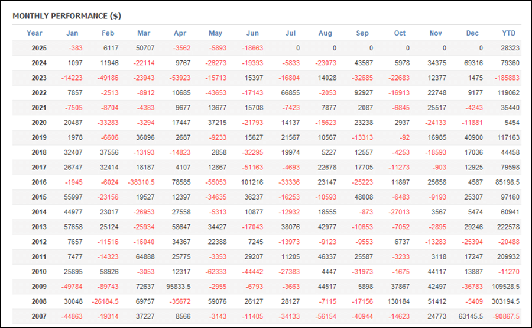Click the YTD column header
Image resolution: width=532 pixels, height=328 pixels.
pos(508,33)
